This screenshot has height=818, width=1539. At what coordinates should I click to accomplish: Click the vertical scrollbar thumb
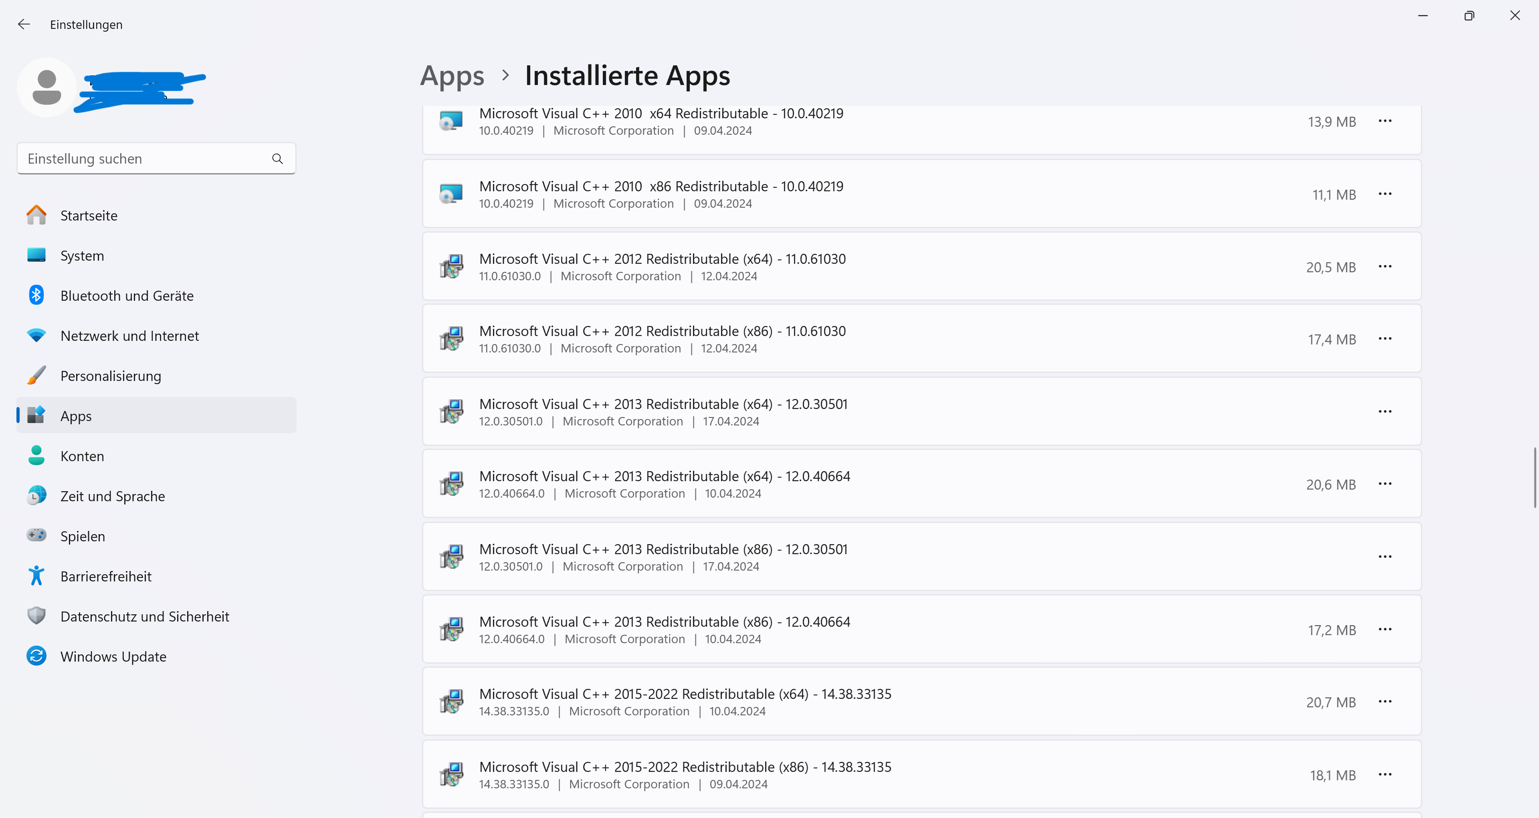tap(1534, 477)
